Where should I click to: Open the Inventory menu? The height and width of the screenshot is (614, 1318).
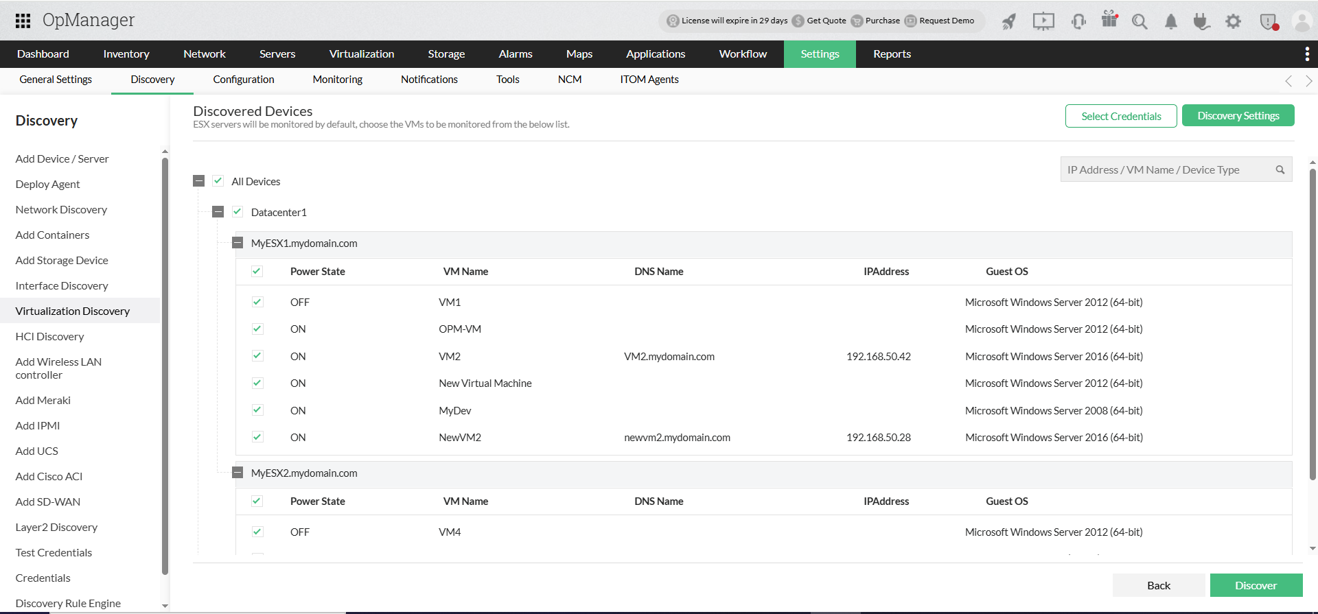[x=126, y=54]
